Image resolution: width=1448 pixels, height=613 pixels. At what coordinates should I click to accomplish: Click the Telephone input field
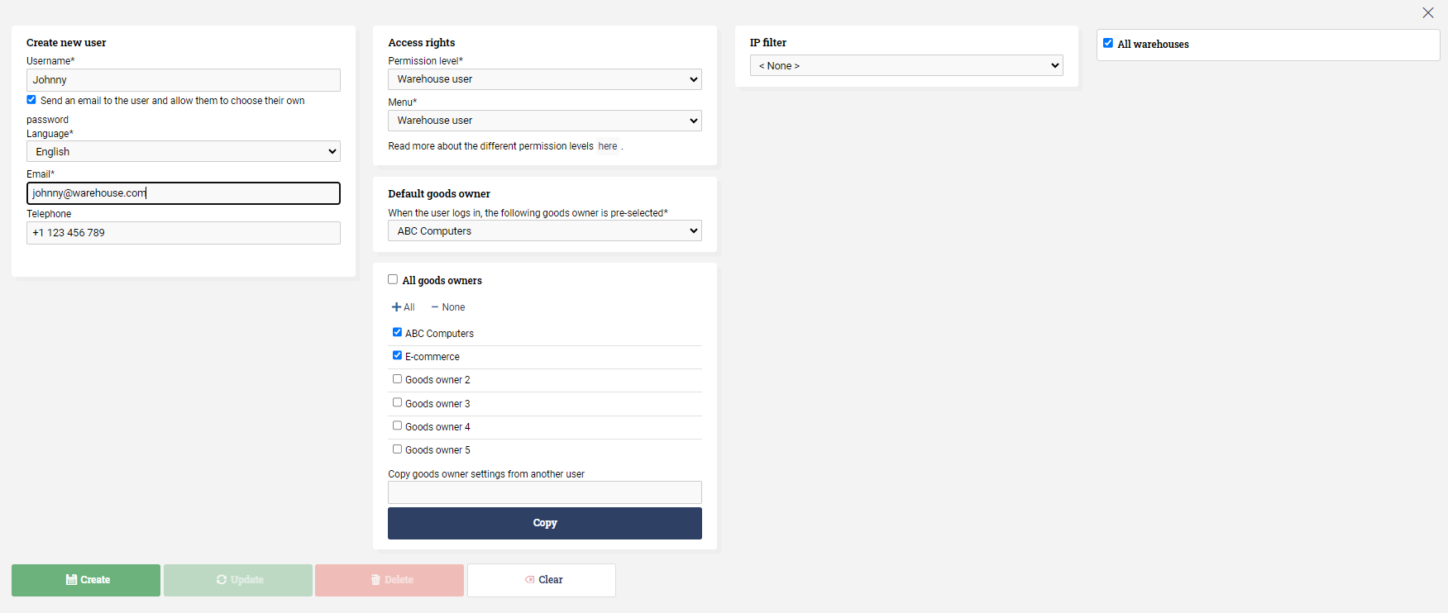point(184,233)
